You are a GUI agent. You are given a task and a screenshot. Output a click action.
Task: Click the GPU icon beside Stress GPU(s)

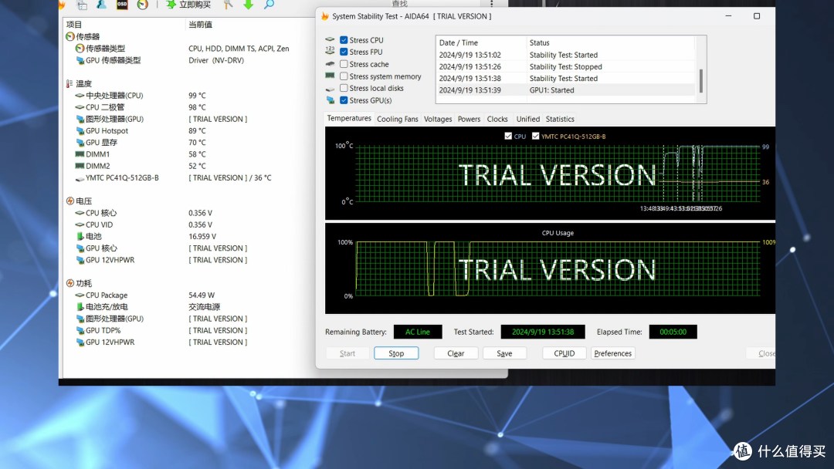pos(330,100)
